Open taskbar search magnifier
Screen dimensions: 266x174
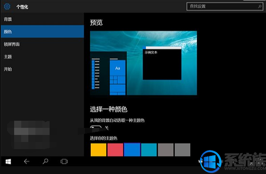(45, 161)
